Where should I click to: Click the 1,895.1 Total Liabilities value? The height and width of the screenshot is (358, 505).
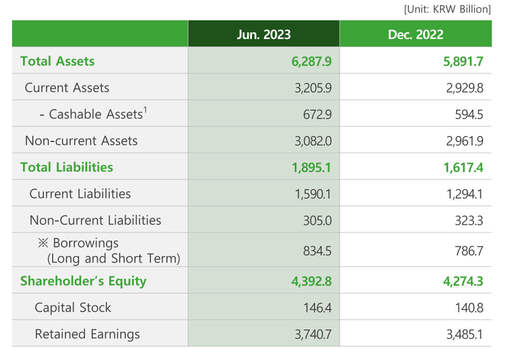(x=311, y=167)
